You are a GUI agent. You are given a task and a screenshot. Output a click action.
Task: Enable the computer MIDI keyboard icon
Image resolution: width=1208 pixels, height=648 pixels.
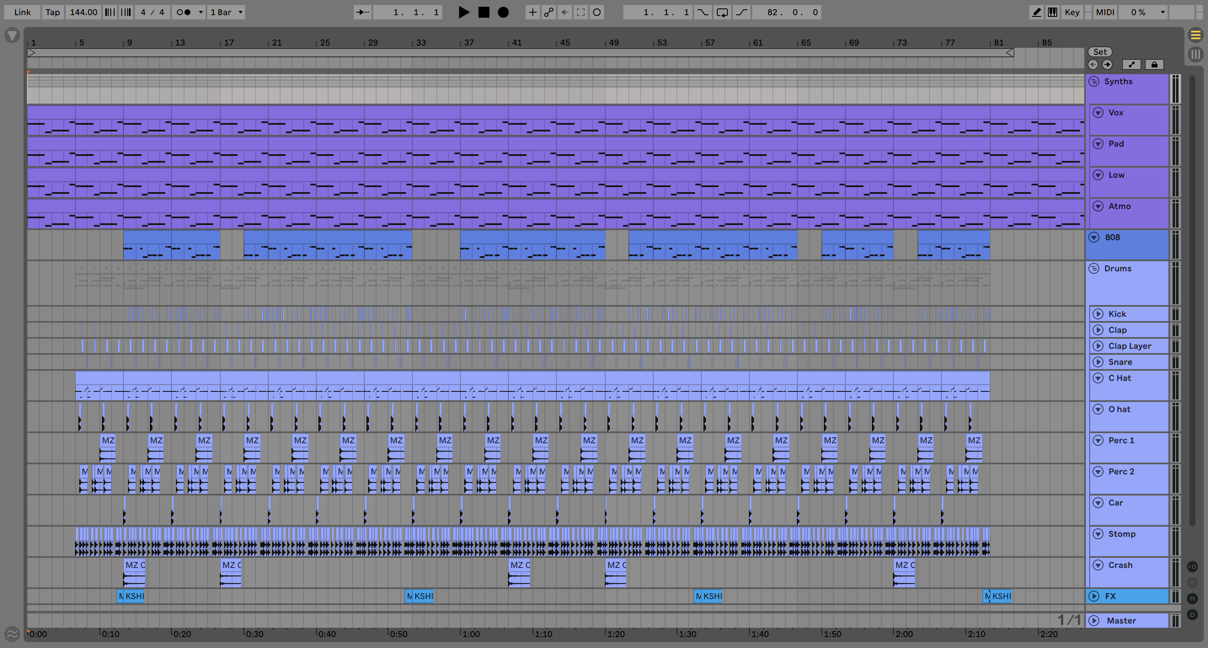pyautogui.click(x=1052, y=12)
